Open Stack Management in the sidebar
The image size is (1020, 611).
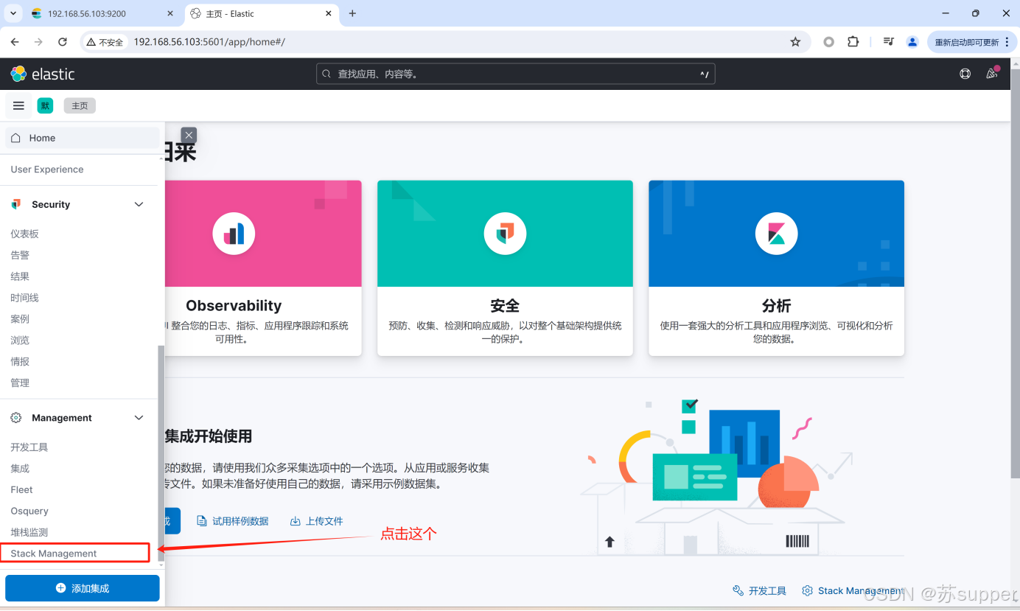[x=54, y=554]
